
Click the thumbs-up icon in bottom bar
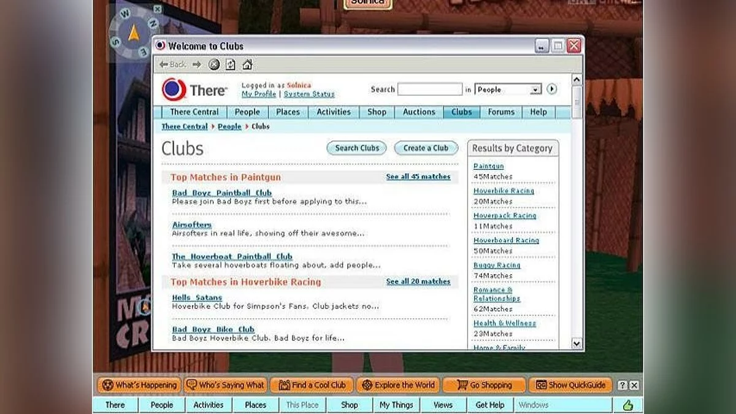click(x=627, y=405)
